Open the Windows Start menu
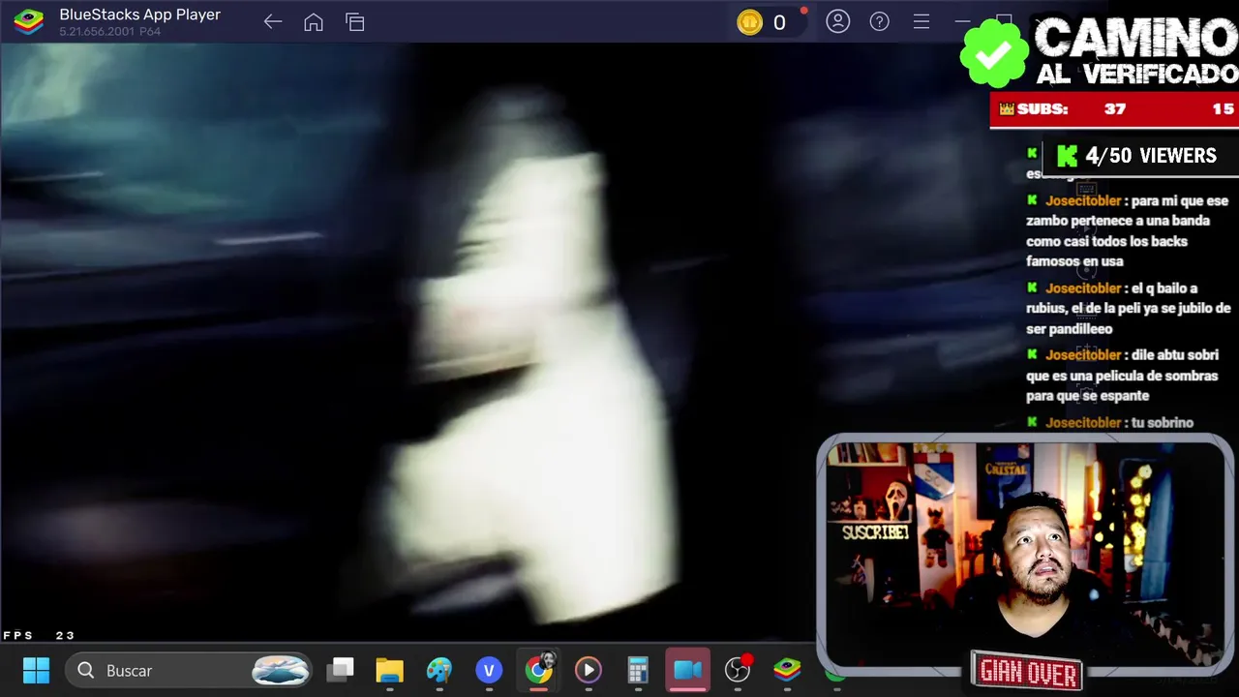The height and width of the screenshot is (697, 1239). tap(36, 670)
